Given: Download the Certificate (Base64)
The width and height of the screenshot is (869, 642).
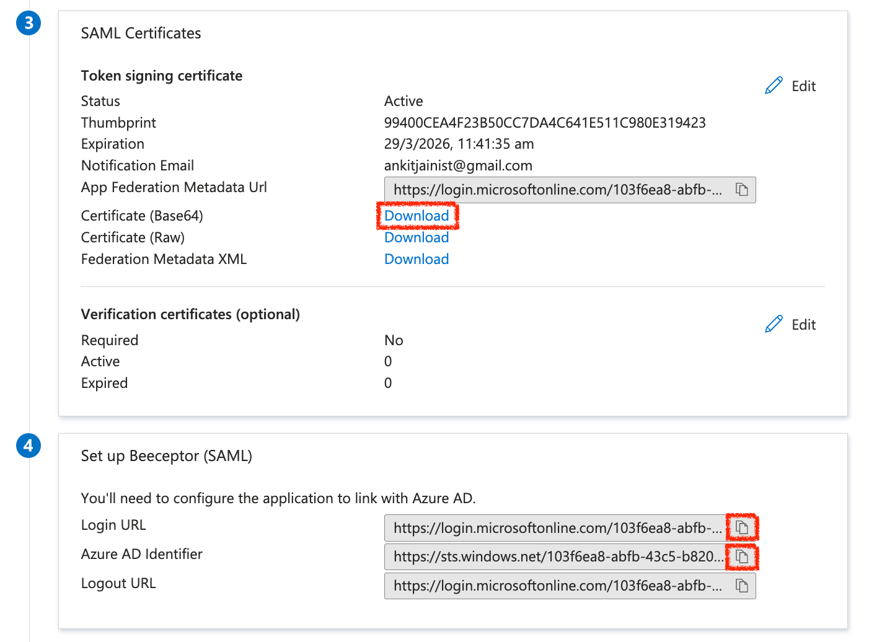Looking at the screenshot, I should pyautogui.click(x=417, y=216).
